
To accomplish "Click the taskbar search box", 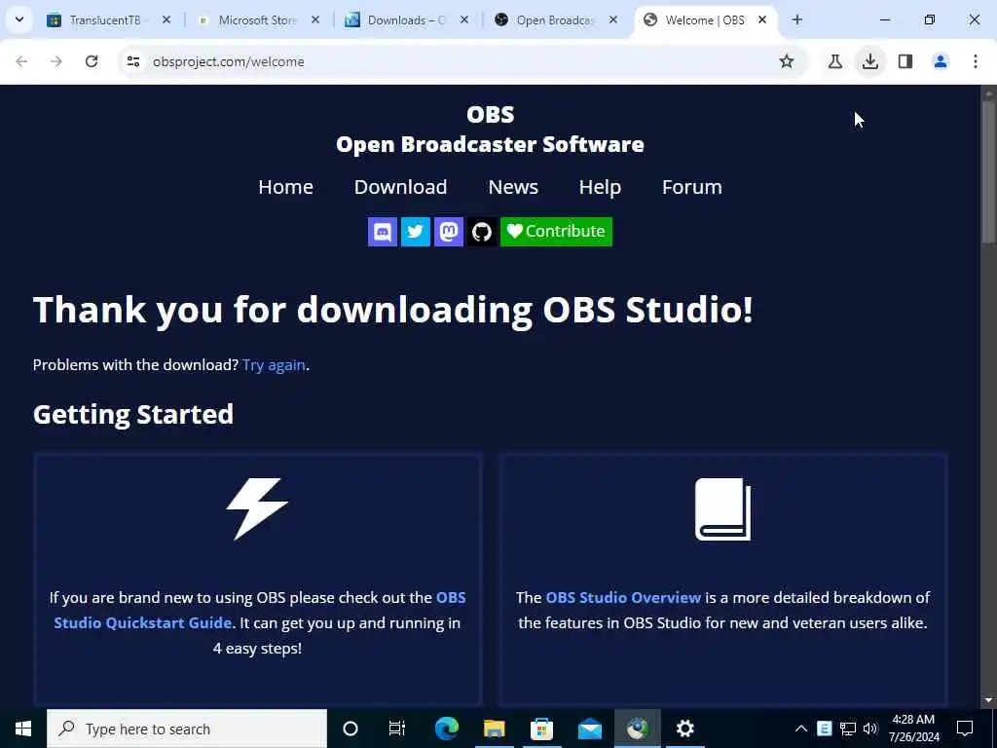I will (187, 729).
